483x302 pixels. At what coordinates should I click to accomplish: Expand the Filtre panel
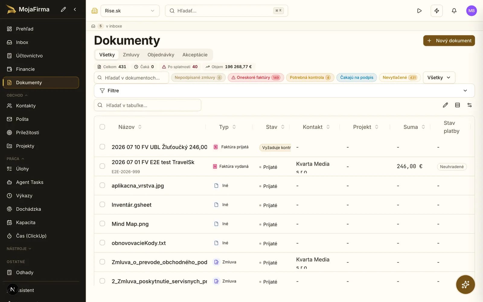tap(284, 91)
